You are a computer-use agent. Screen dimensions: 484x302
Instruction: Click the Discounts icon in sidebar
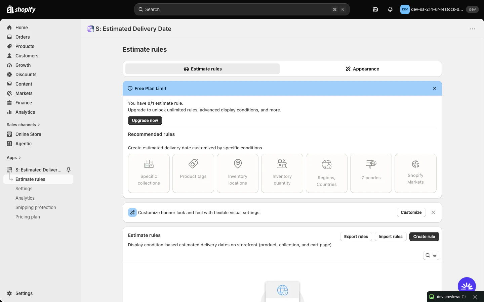click(9, 74)
